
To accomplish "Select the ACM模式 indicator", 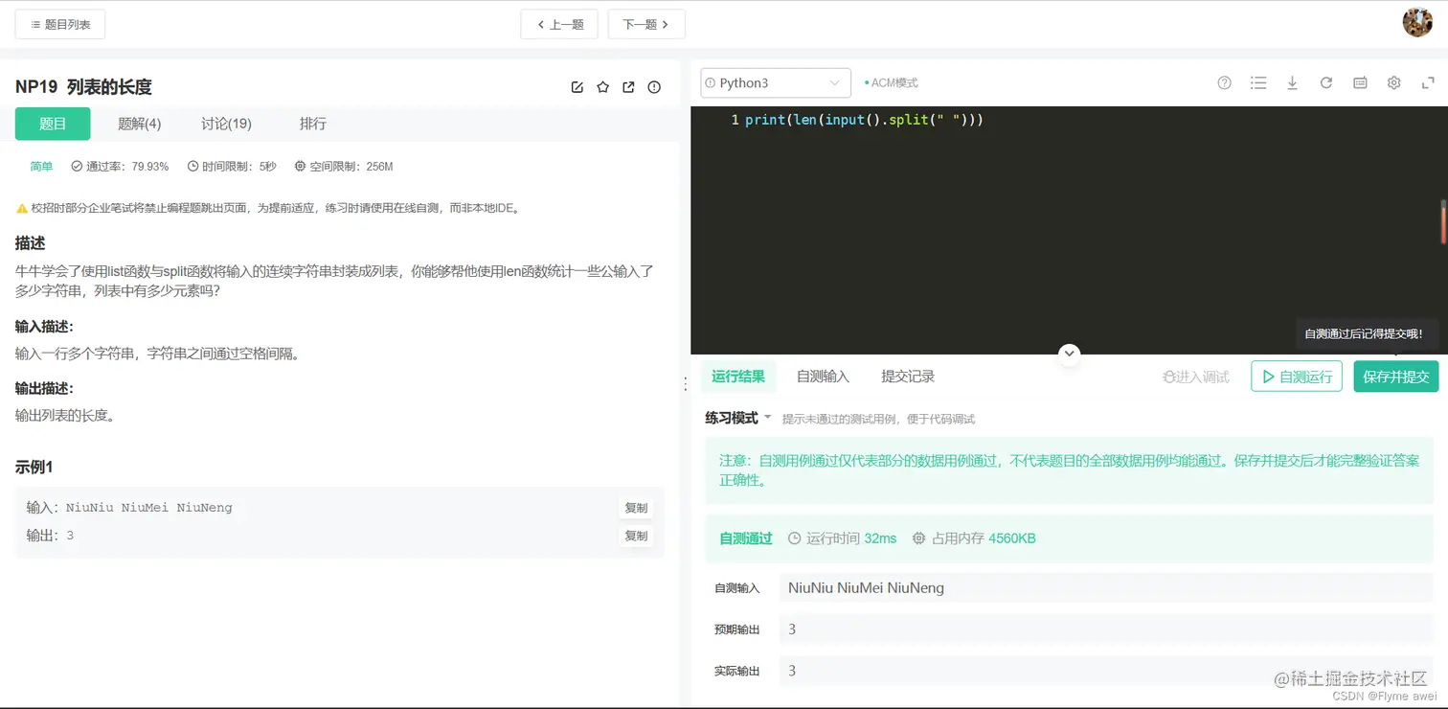I will tap(891, 82).
